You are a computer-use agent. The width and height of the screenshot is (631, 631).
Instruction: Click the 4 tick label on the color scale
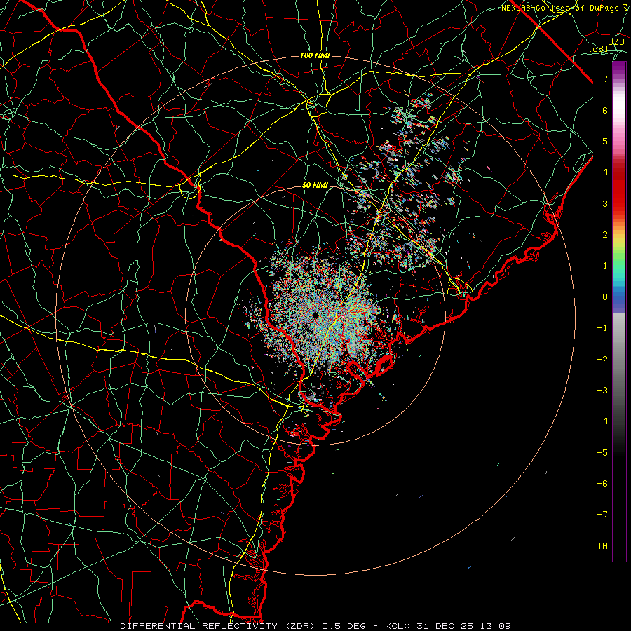[605, 172]
